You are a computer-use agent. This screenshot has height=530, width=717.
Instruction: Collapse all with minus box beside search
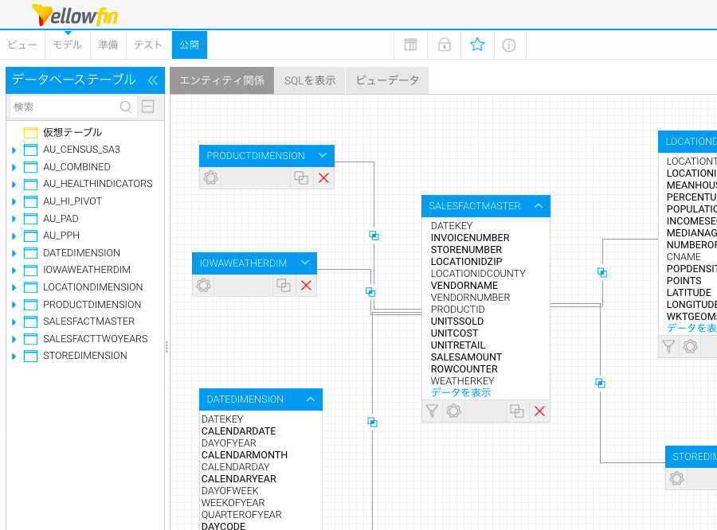[148, 107]
